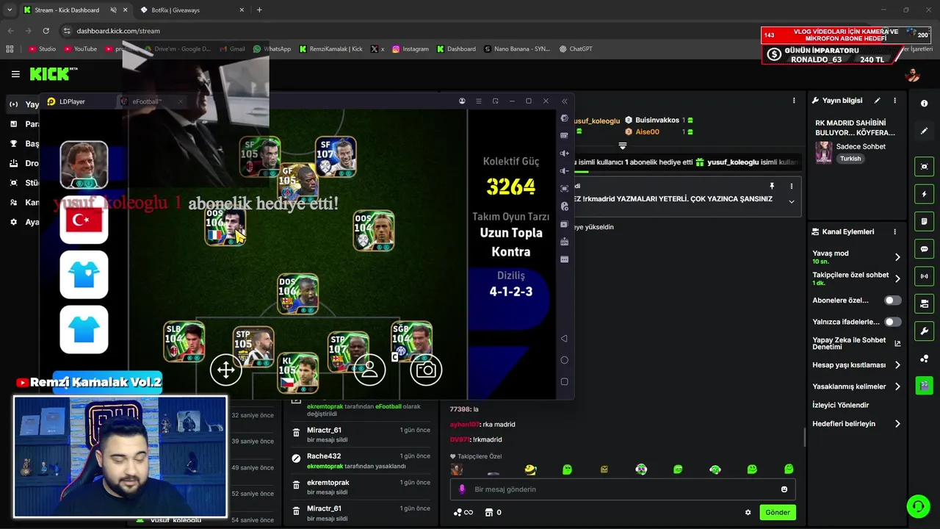Click the Gönder send button
Viewport: 940px width, 529px height.
tap(778, 512)
